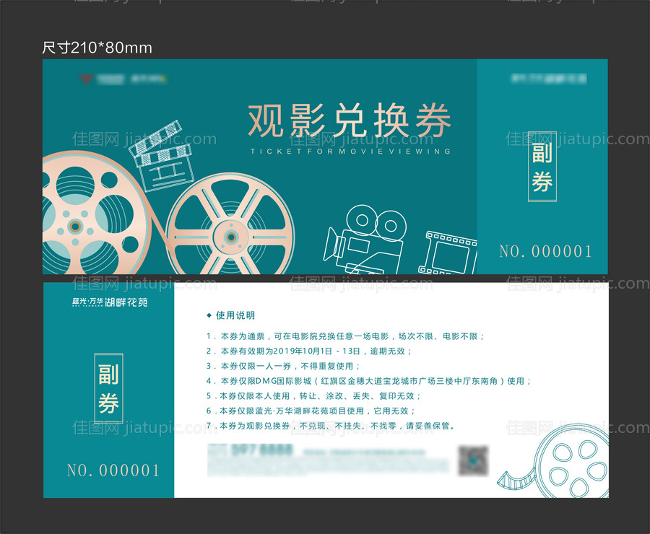Click the diamond bullet beside 使用说明
Screen dimensions: 650x534
[x=208, y=315]
